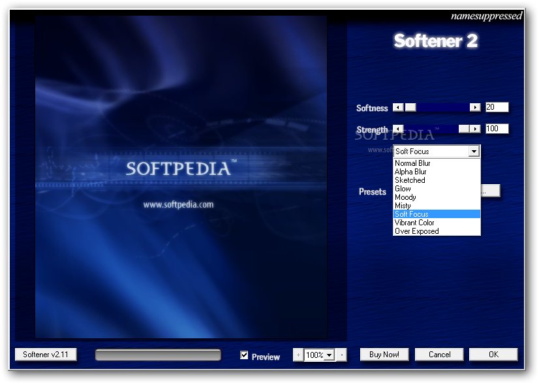Open the 100% zoom level dropdown
539x384 pixels.
[330, 355]
